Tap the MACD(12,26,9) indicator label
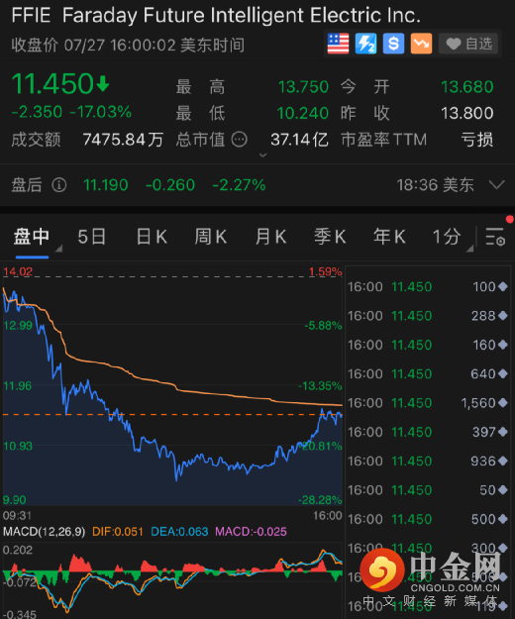This screenshot has height=619, width=515. 44,532
